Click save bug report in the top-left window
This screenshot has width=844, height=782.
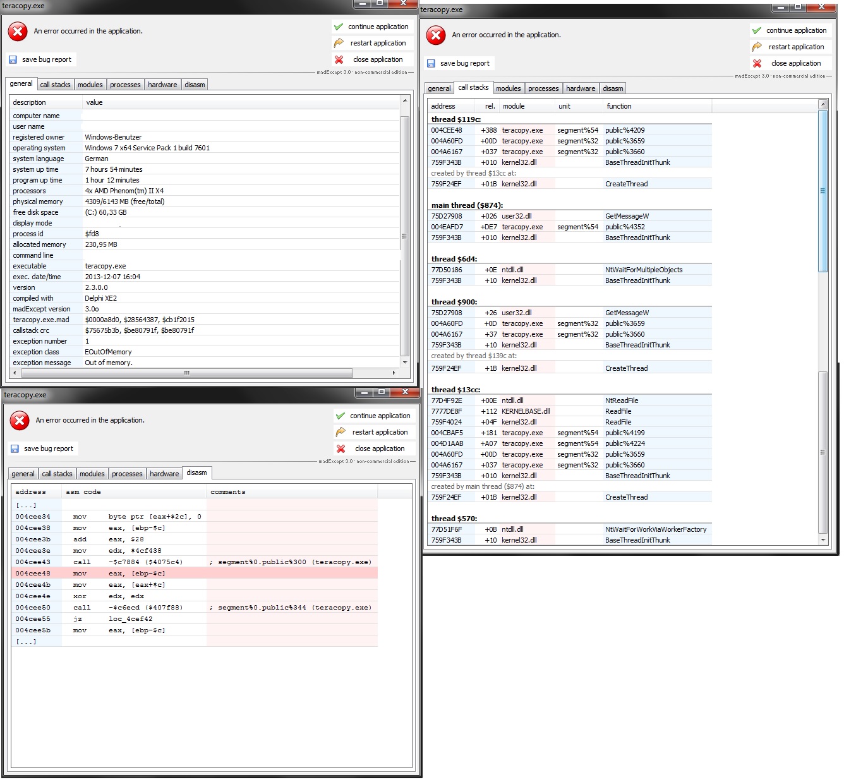coord(41,59)
